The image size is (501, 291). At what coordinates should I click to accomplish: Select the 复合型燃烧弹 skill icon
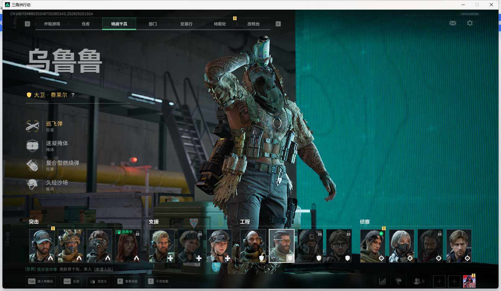pos(33,165)
